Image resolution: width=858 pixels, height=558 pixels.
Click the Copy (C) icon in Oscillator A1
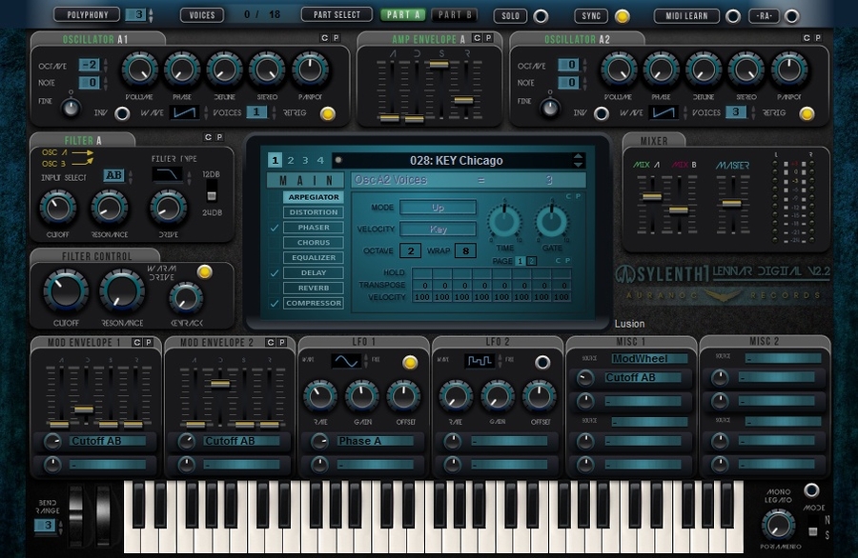(323, 38)
